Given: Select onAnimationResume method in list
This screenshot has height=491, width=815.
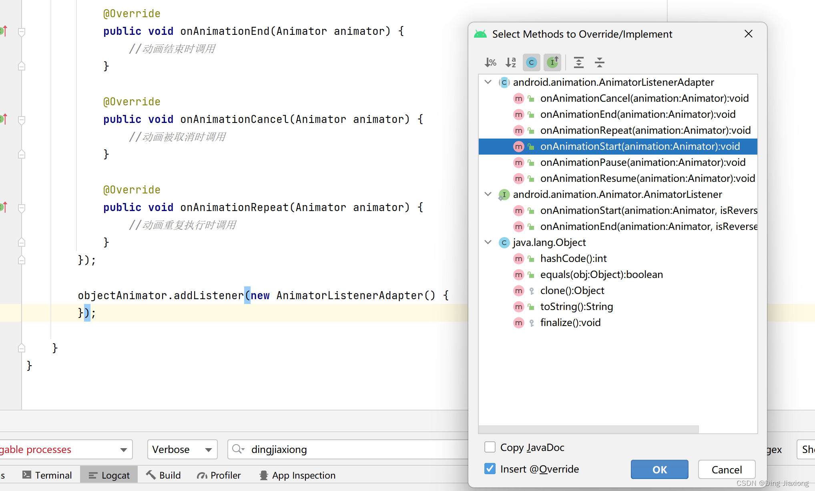Looking at the screenshot, I should (618, 179).
